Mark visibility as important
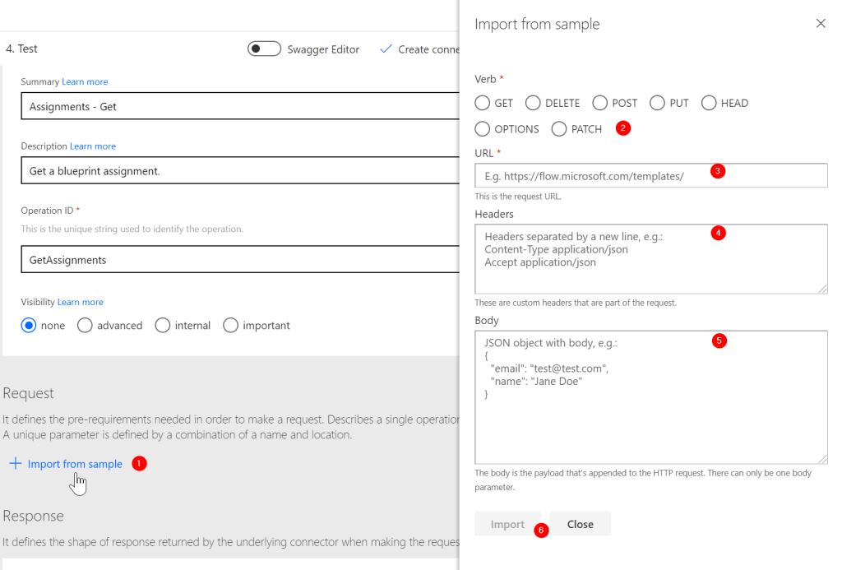 point(230,326)
